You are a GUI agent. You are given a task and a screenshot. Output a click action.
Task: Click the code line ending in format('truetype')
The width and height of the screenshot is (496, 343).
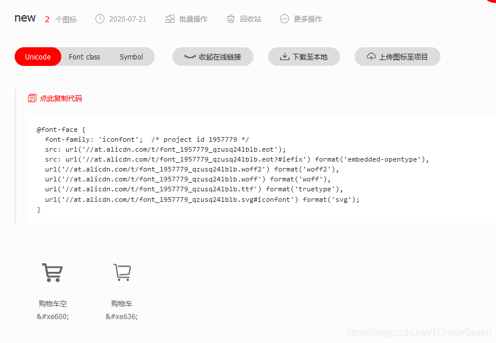pos(194,189)
